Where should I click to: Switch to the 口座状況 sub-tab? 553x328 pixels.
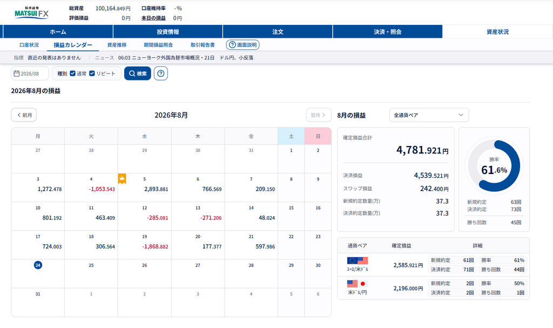[x=29, y=45]
